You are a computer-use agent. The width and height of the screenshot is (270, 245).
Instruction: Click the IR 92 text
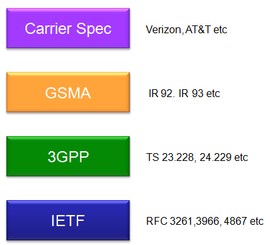161,94
